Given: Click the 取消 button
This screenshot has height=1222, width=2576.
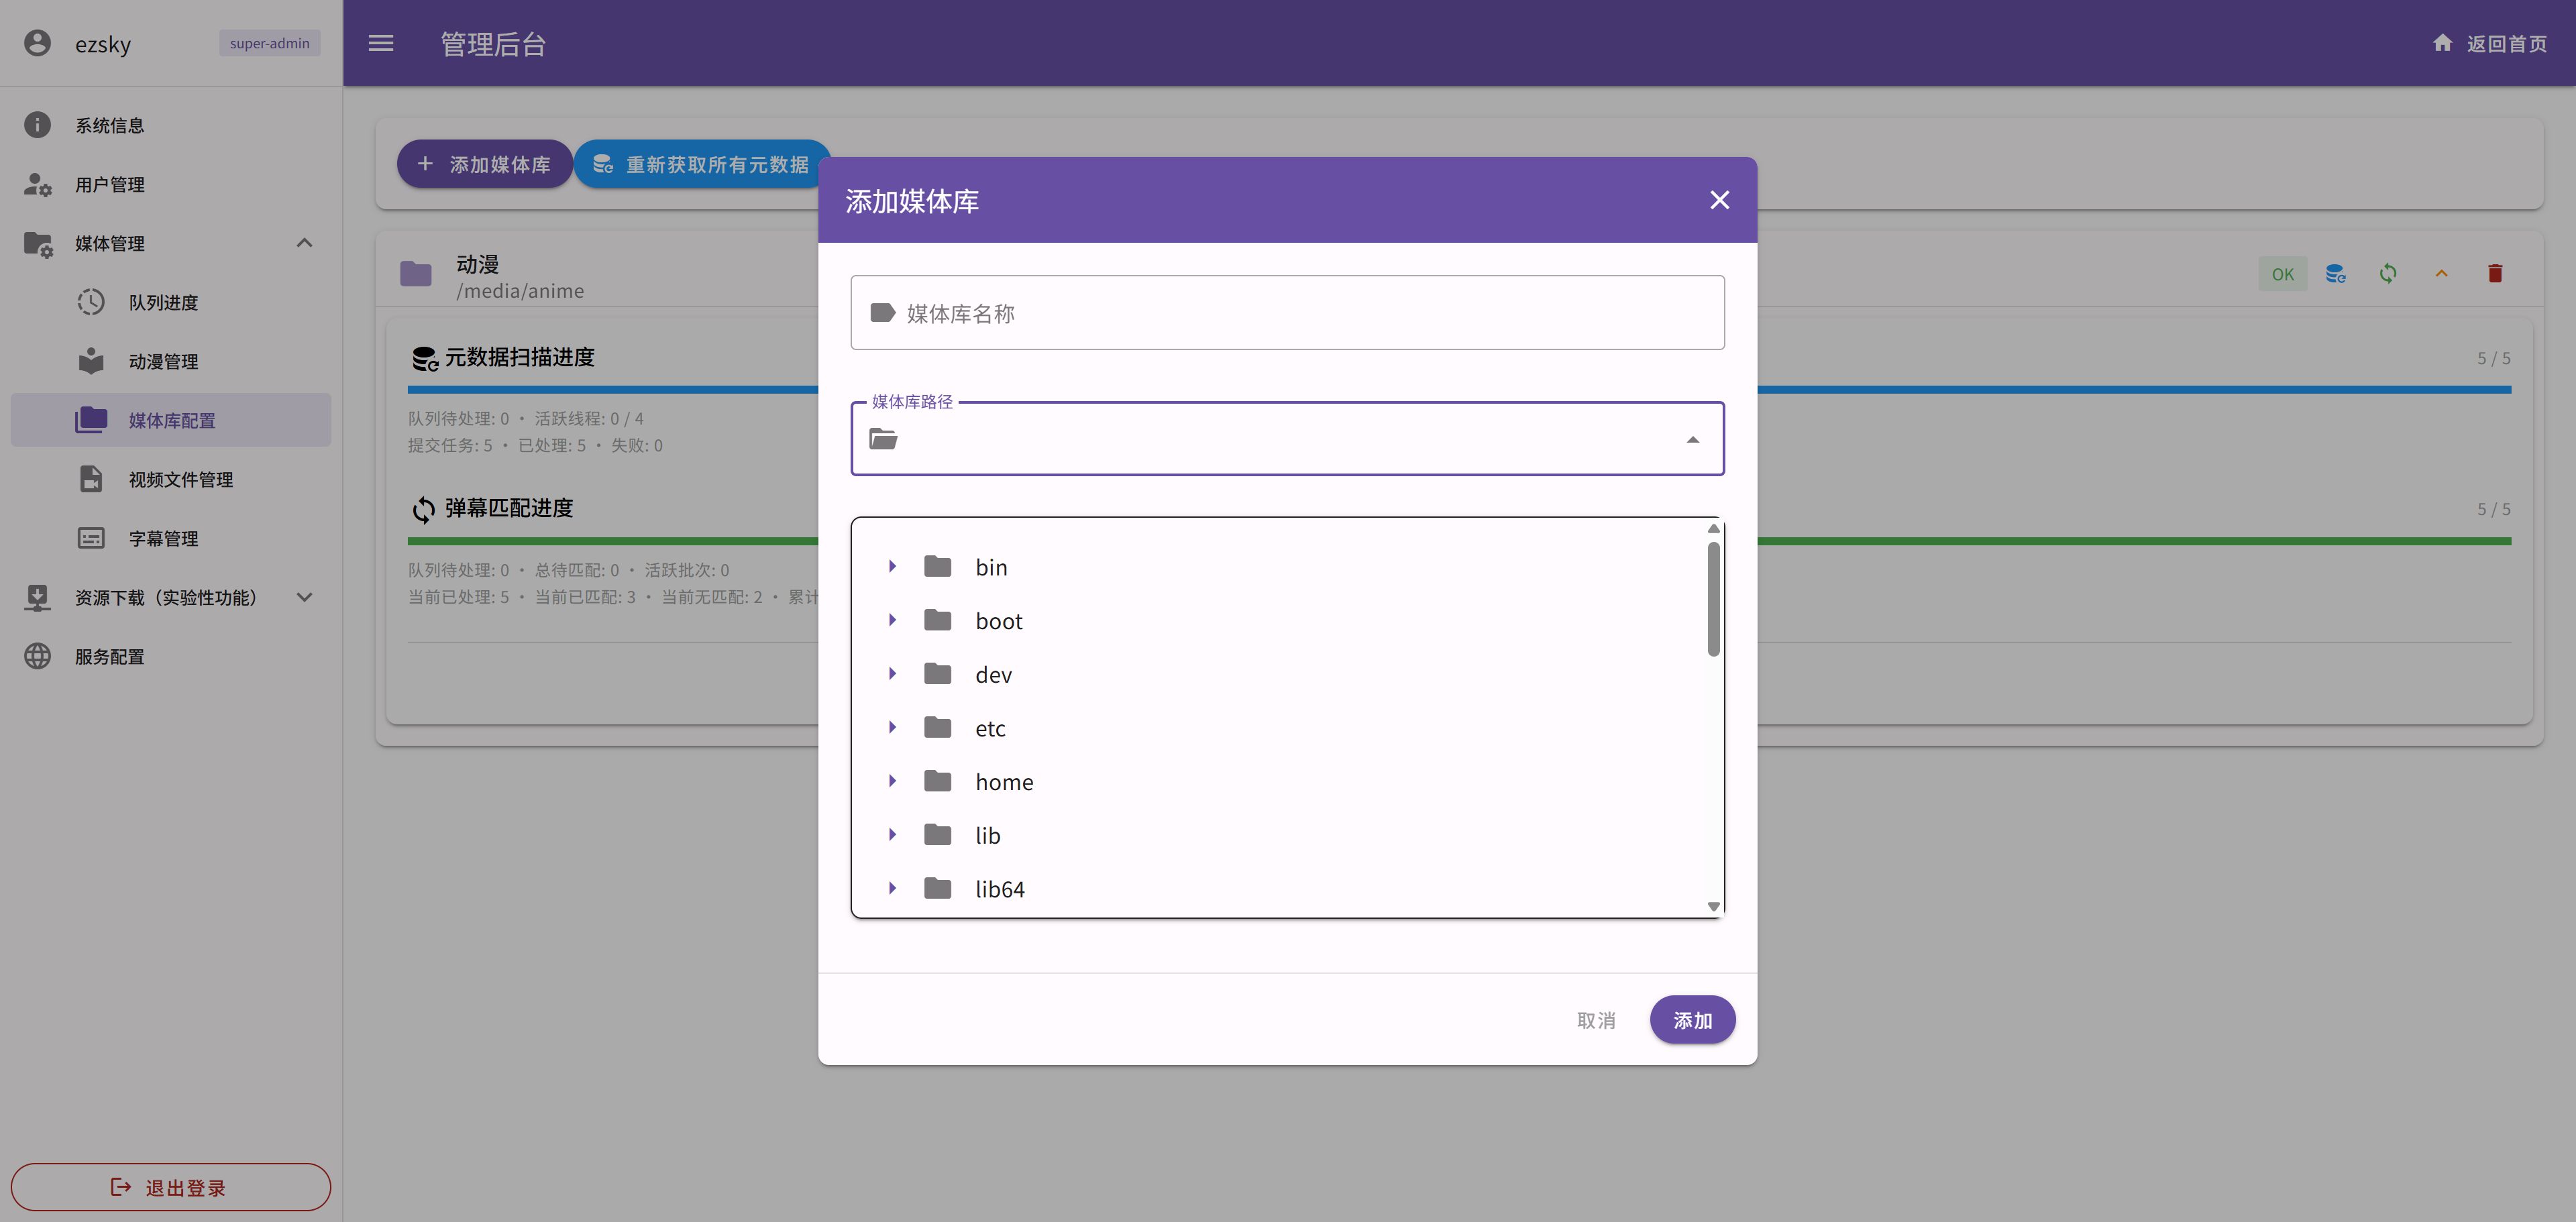Looking at the screenshot, I should coord(1595,1020).
